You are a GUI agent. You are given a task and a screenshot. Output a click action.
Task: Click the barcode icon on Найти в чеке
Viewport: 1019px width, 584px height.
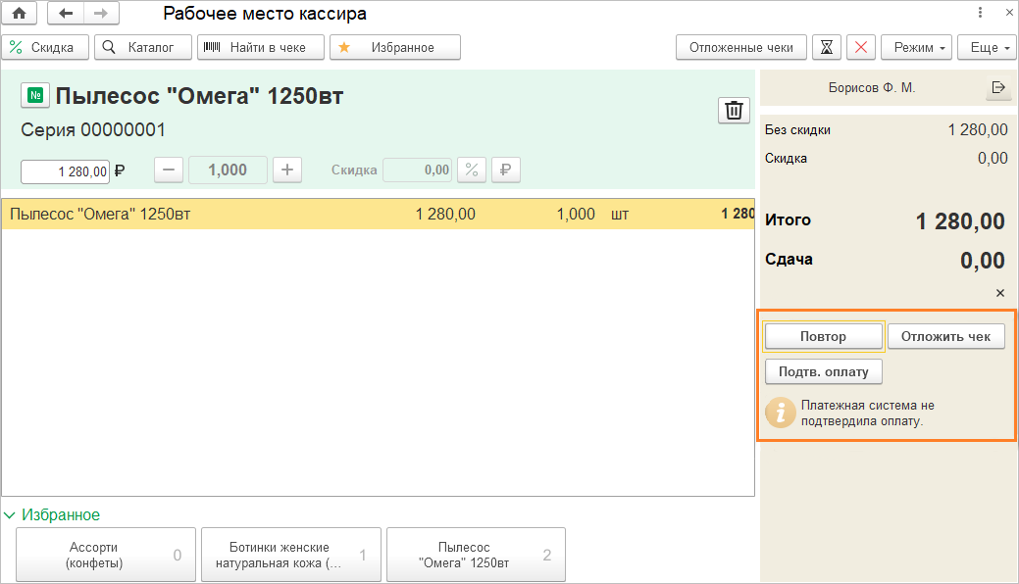212,46
